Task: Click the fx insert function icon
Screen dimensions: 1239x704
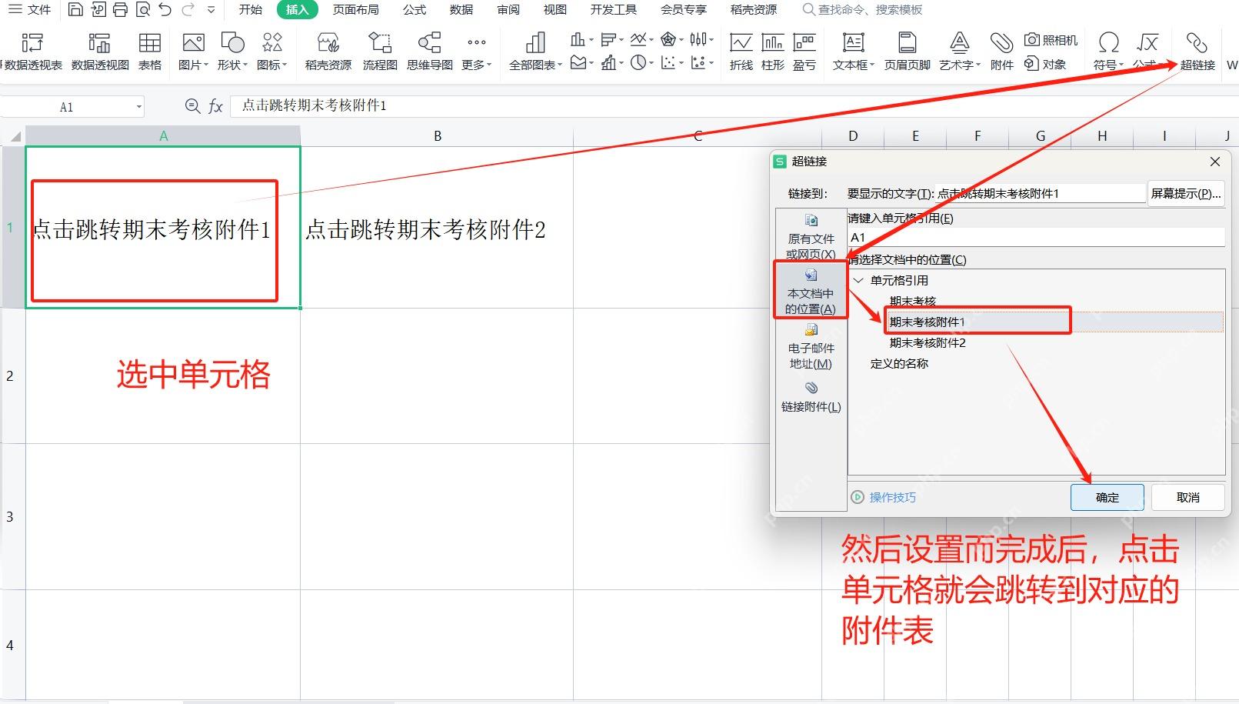Action: (x=216, y=106)
